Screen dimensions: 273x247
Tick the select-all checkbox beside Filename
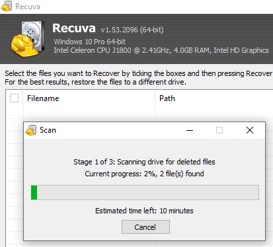point(15,98)
